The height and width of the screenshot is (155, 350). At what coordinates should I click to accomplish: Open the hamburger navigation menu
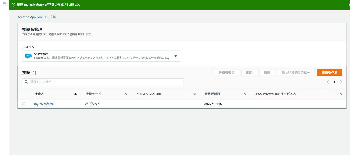[x=4, y=4]
